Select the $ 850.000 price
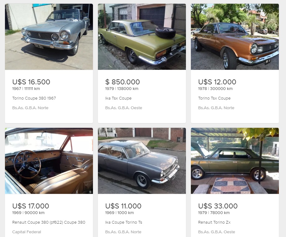This screenshot has height=237, width=286. tap(122, 82)
